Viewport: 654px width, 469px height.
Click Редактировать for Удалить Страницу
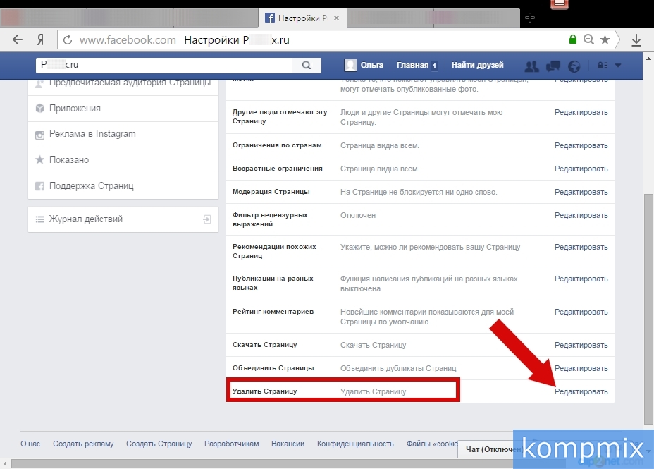tap(581, 392)
